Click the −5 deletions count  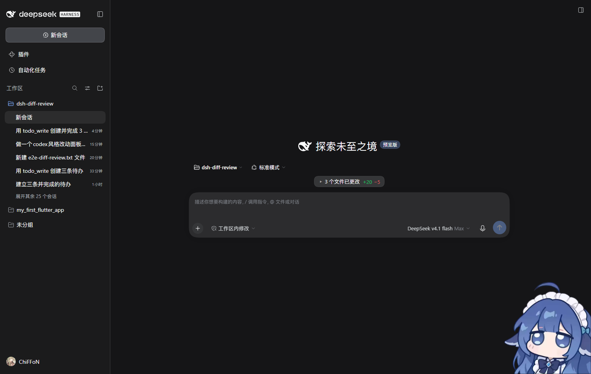point(377,182)
